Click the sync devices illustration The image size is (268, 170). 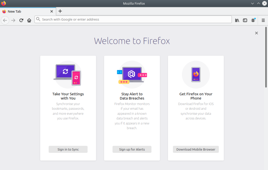point(68,75)
